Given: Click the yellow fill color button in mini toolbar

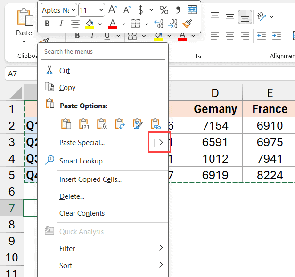Looking at the screenshot, I should [89, 24].
